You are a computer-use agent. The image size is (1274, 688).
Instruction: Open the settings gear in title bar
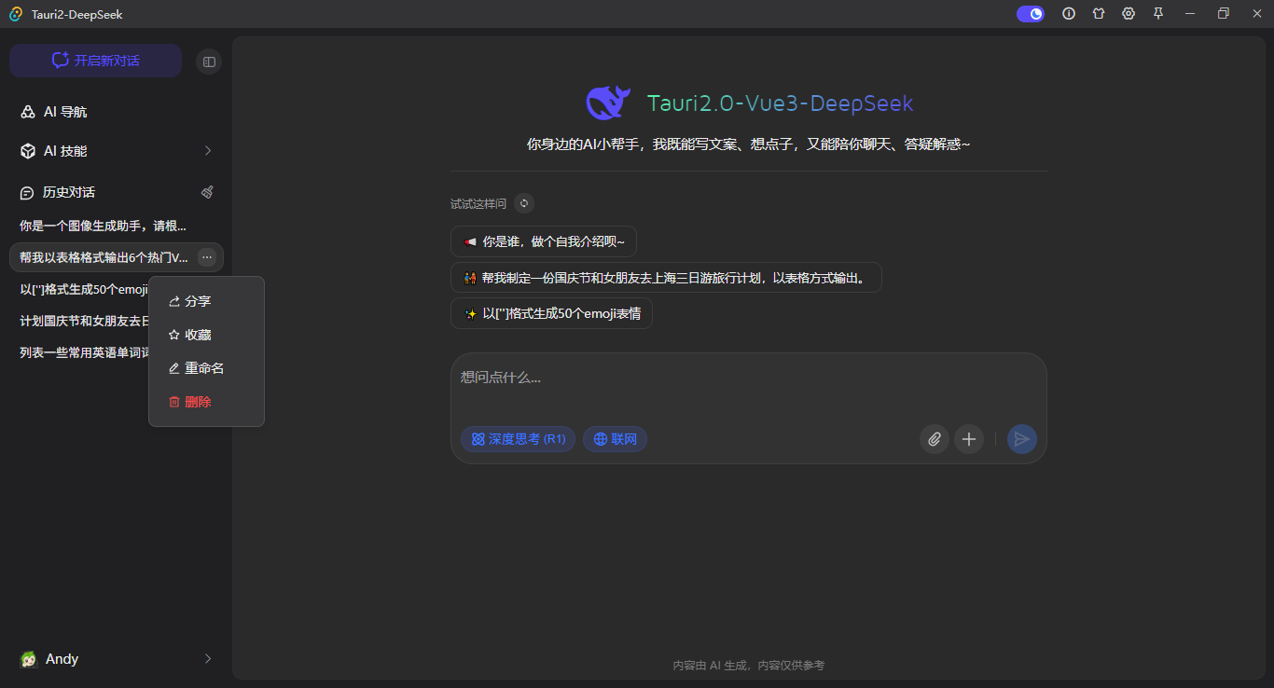1129,14
